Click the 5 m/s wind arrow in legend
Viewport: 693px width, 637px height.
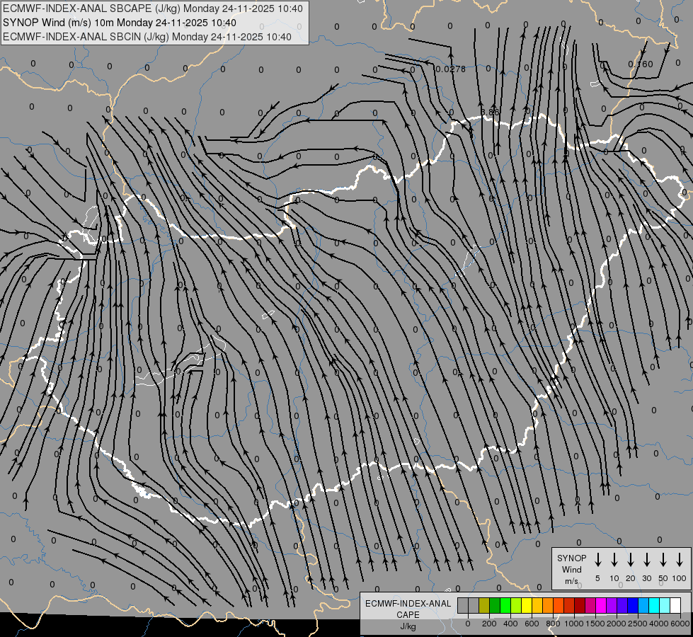597,560
